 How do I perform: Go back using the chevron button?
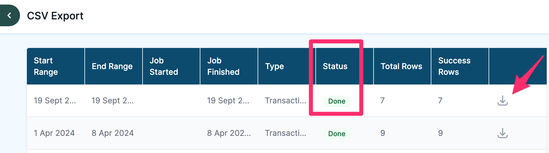(x=9, y=15)
